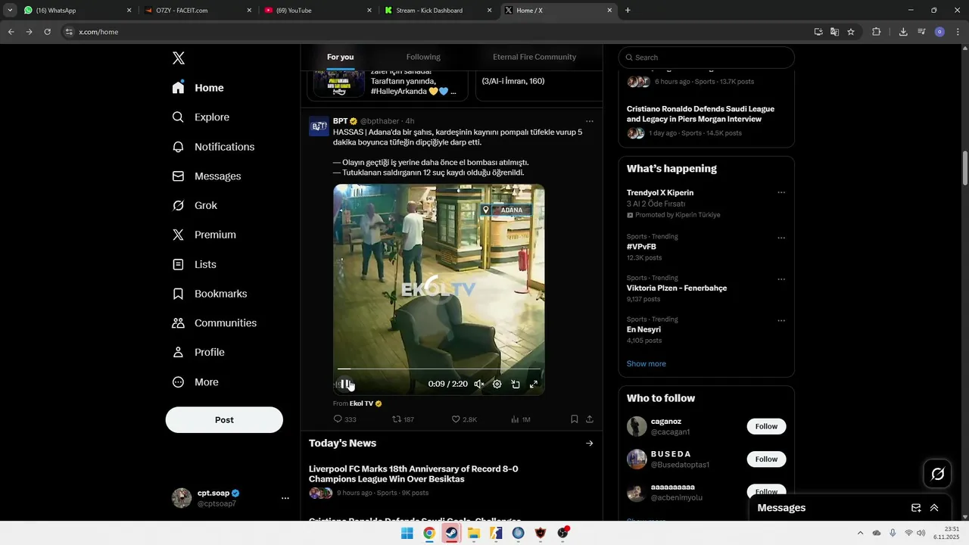Viewport: 969px width, 545px height.
Task: Open Lists in the sidebar
Action: pos(195,264)
